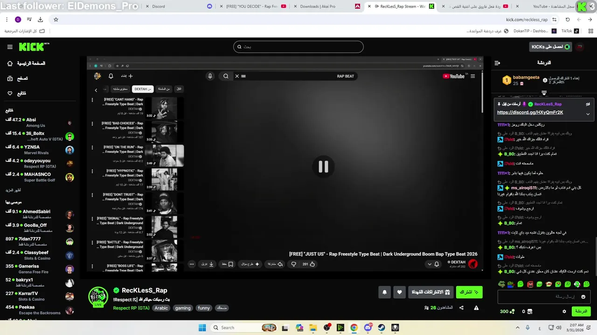Screen dimensions: 597x335
Task: Open the Peekaa Escape the Backrooms channel
Action: [40, 310]
